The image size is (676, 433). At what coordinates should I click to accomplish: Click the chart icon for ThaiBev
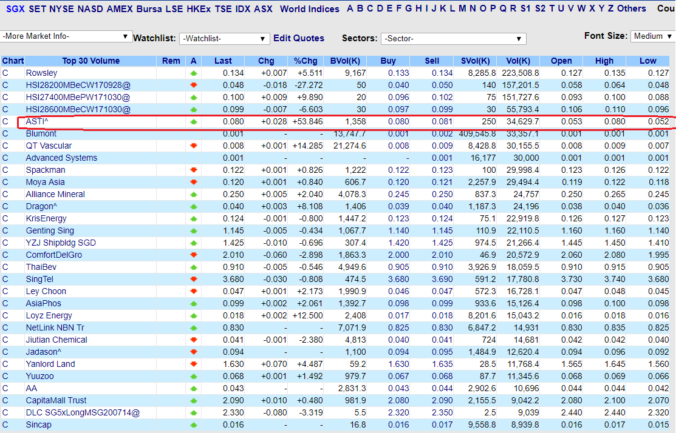tap(5, 267)
